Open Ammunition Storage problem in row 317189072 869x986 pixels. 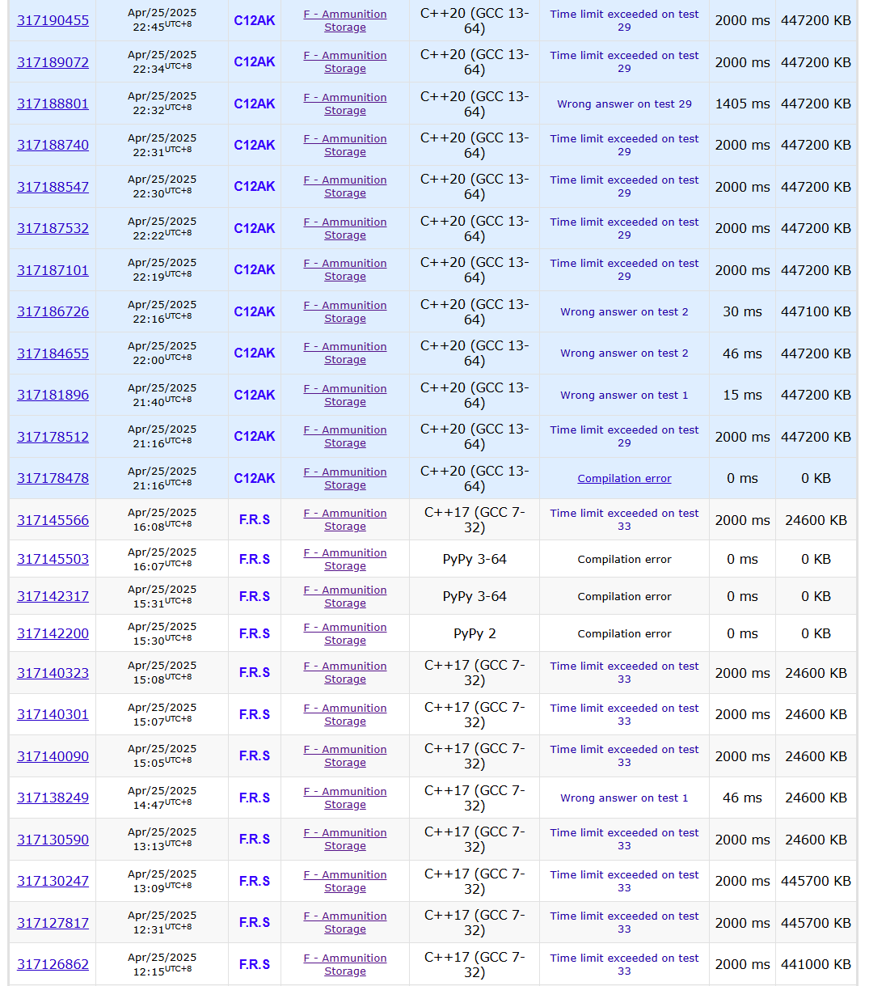[345, 62]
